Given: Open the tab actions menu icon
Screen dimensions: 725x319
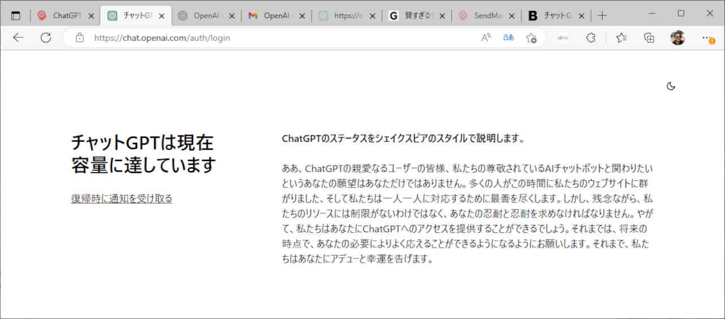Looking at the screenshot, I should point(15,16).
